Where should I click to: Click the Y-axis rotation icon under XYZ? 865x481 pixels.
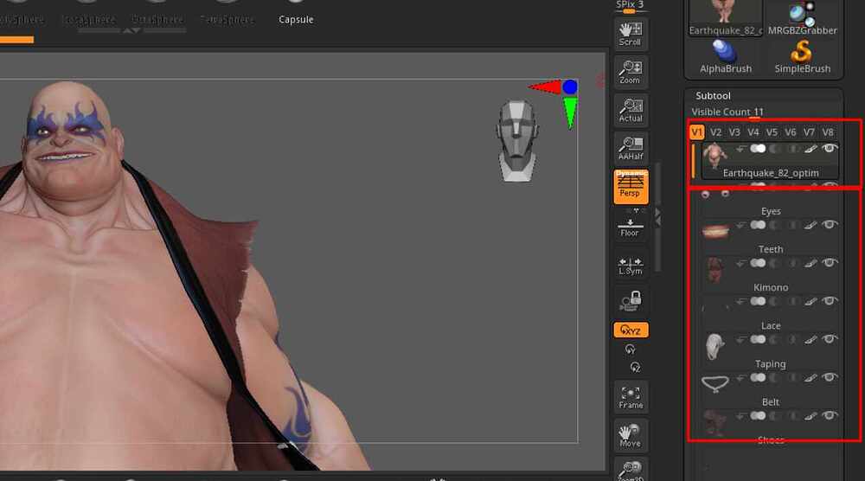click(x=630, y=350)
